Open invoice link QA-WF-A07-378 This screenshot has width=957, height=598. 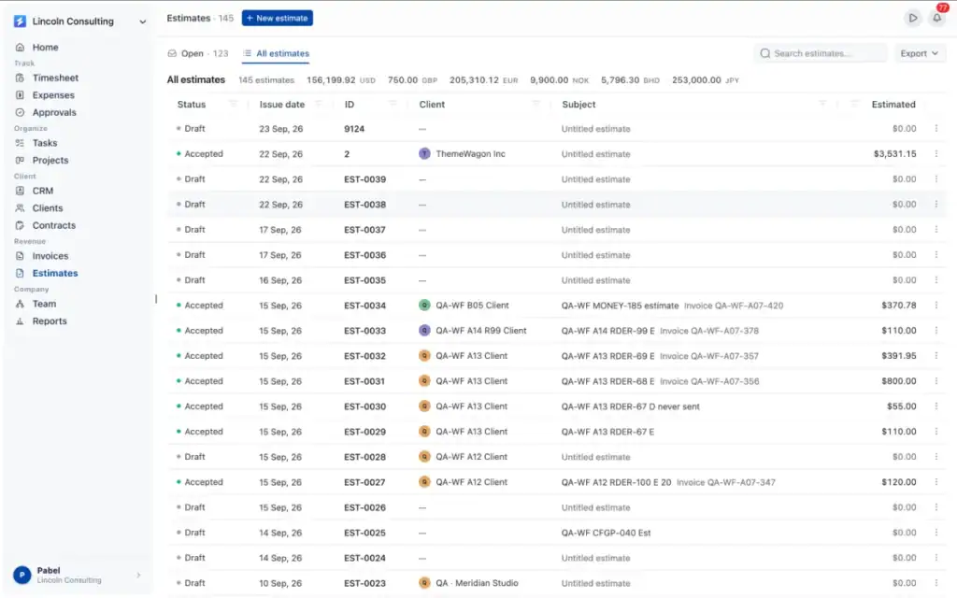(709, 331)
